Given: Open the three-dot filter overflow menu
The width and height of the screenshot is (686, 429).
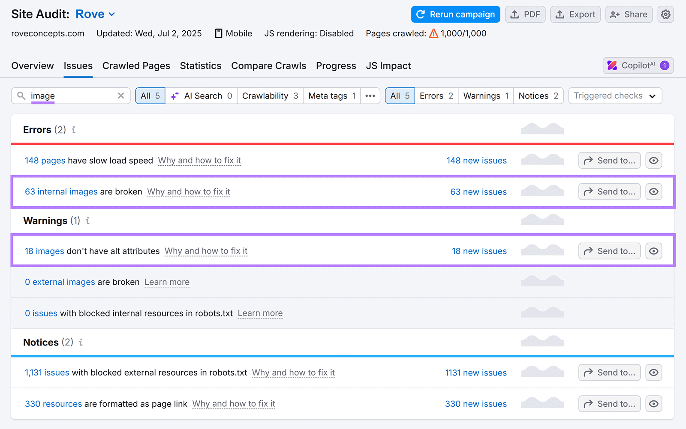Looking at the screenshot, I should pyautogui.click(x=370, y=95).
